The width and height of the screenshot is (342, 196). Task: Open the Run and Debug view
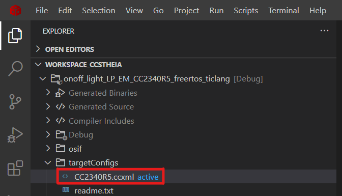point(15,135)
